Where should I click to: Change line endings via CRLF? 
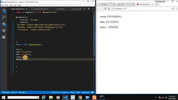[x=78, y=92]
